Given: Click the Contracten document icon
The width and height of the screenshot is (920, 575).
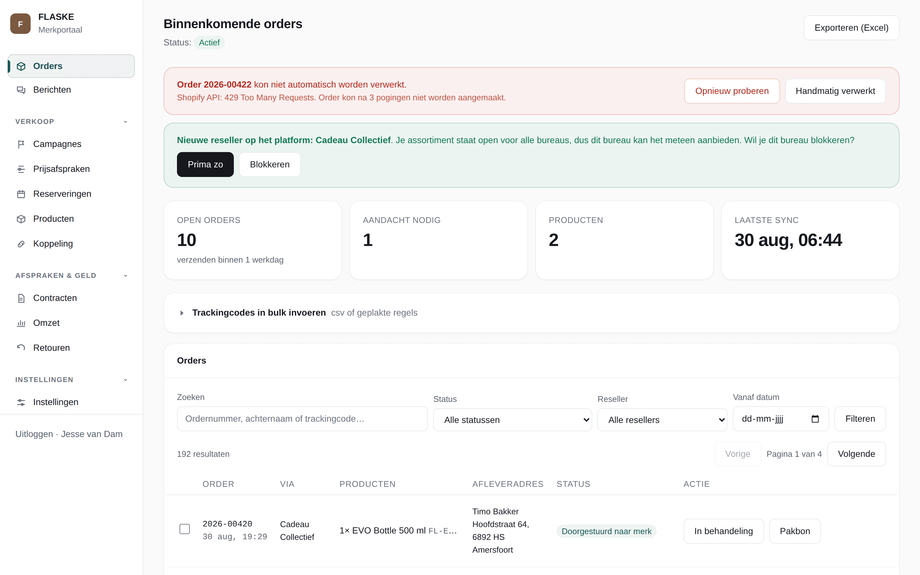Looking at the screenshot, I should [x=21, y=298].
